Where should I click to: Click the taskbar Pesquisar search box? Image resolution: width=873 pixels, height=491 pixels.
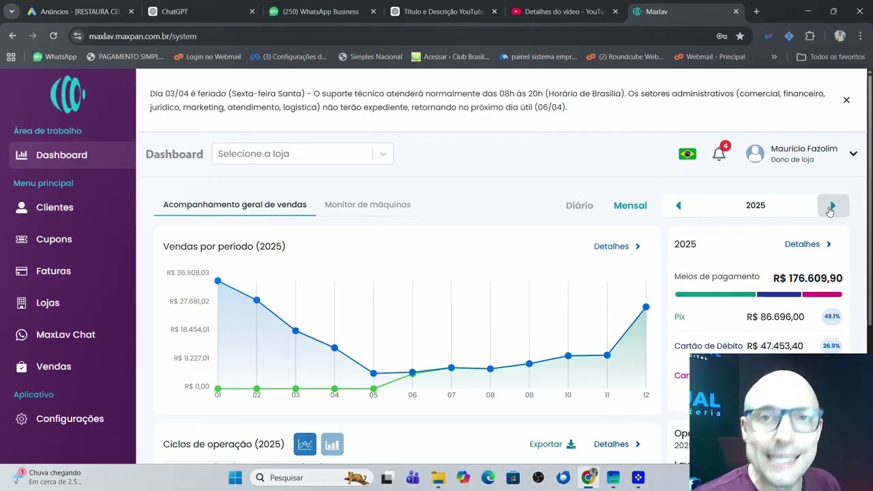[311, 477]
